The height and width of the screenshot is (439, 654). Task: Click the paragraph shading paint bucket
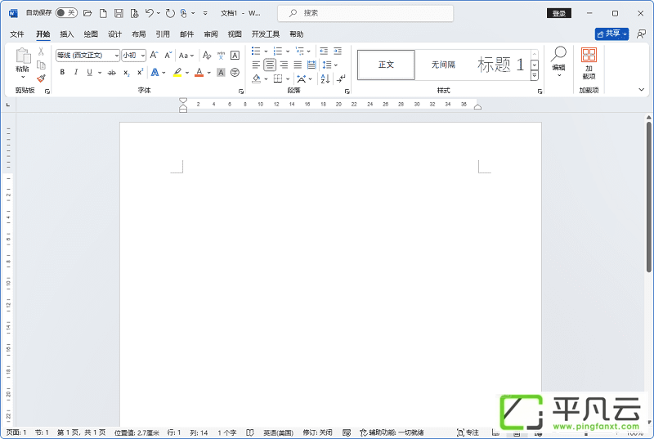pos(256,78)
